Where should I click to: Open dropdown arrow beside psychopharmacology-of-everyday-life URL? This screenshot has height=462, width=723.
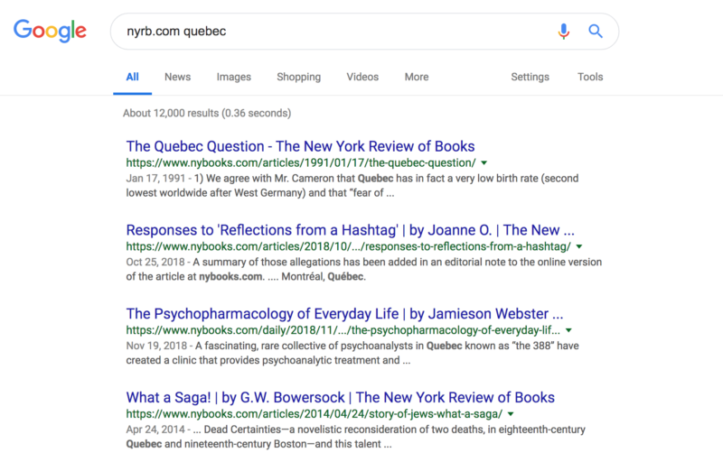(568, 330)
